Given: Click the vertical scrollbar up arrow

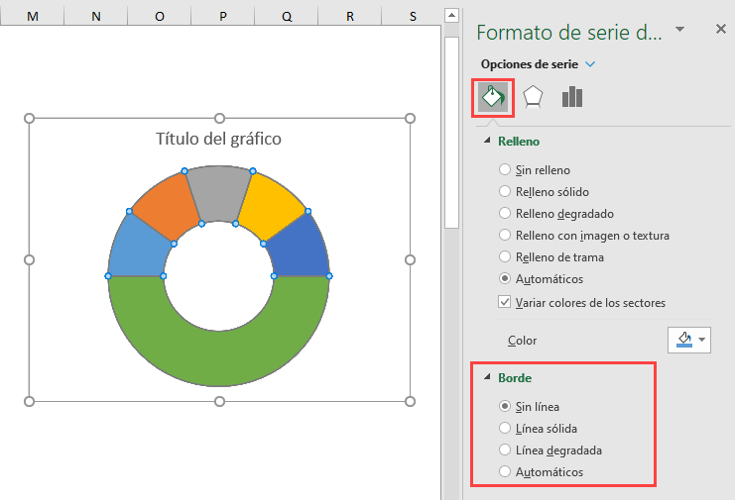Looking at the screenshot, I should click(451, 16).
